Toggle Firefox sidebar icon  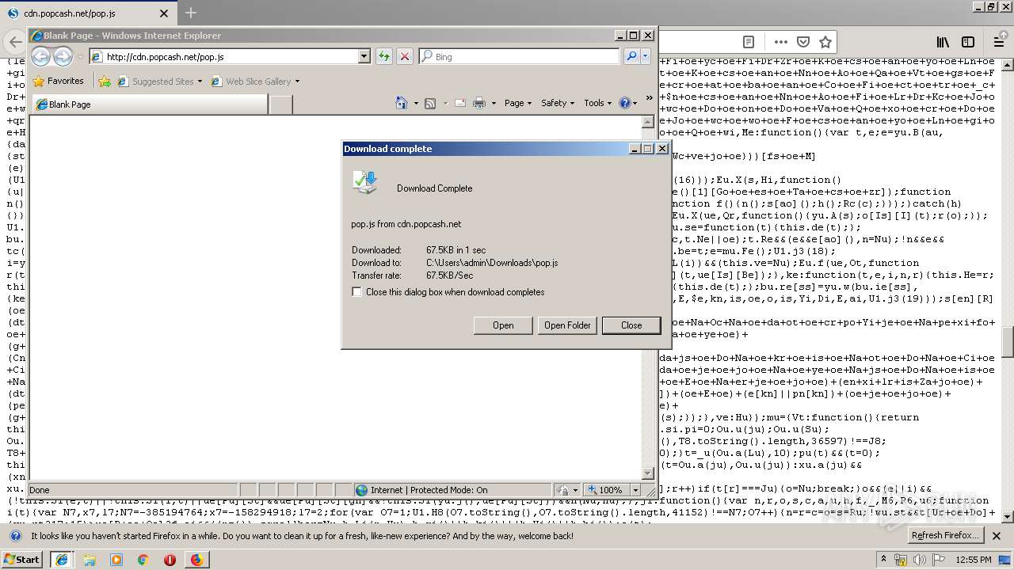coord(968,42)
